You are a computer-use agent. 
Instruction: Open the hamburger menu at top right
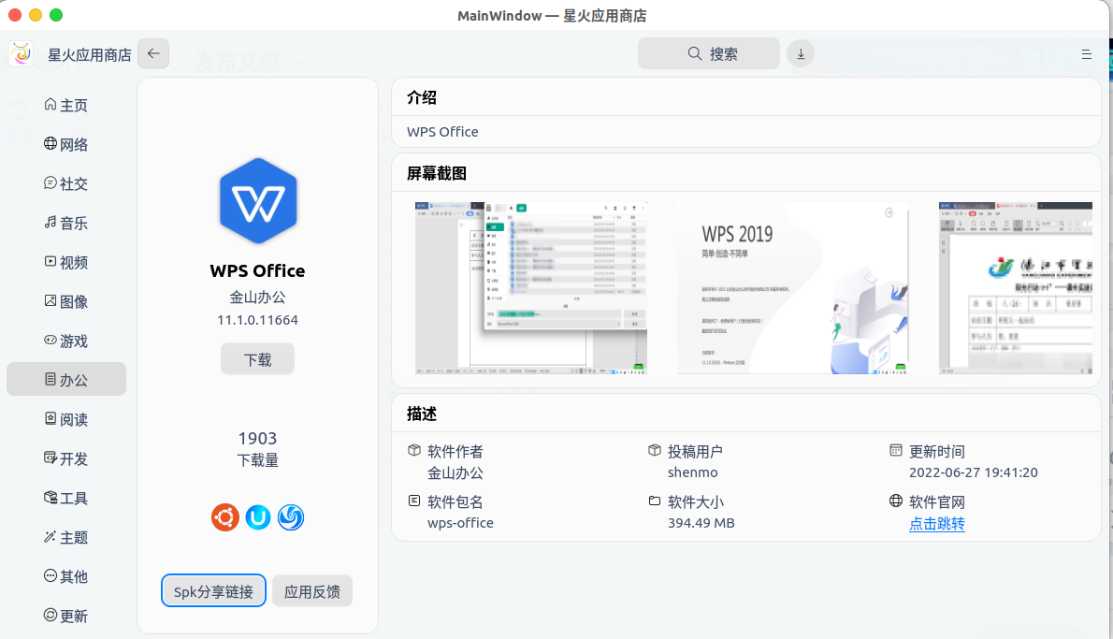coord(1086,54)
